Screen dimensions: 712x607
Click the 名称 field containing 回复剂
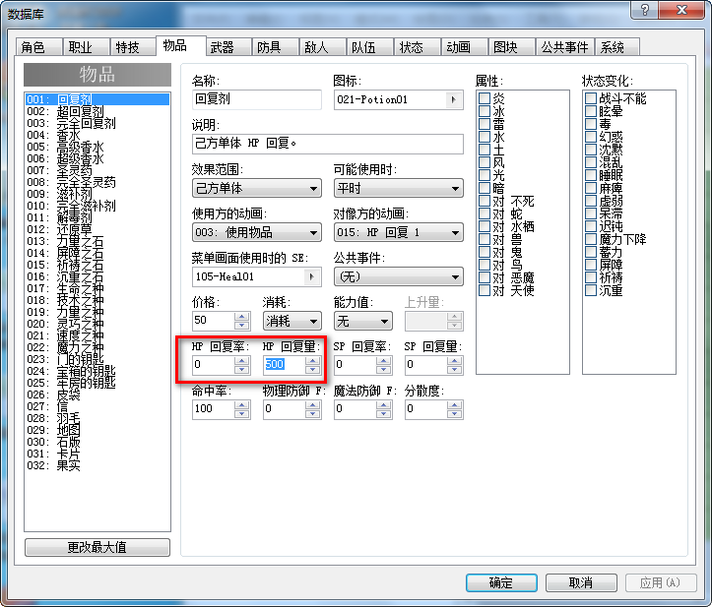[x=257, y=99]
